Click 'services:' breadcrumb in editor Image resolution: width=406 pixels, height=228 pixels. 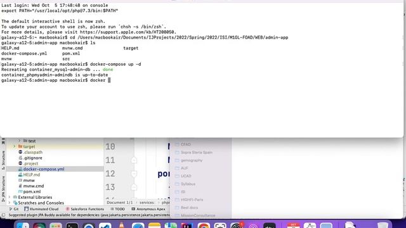tap(147, 203)
